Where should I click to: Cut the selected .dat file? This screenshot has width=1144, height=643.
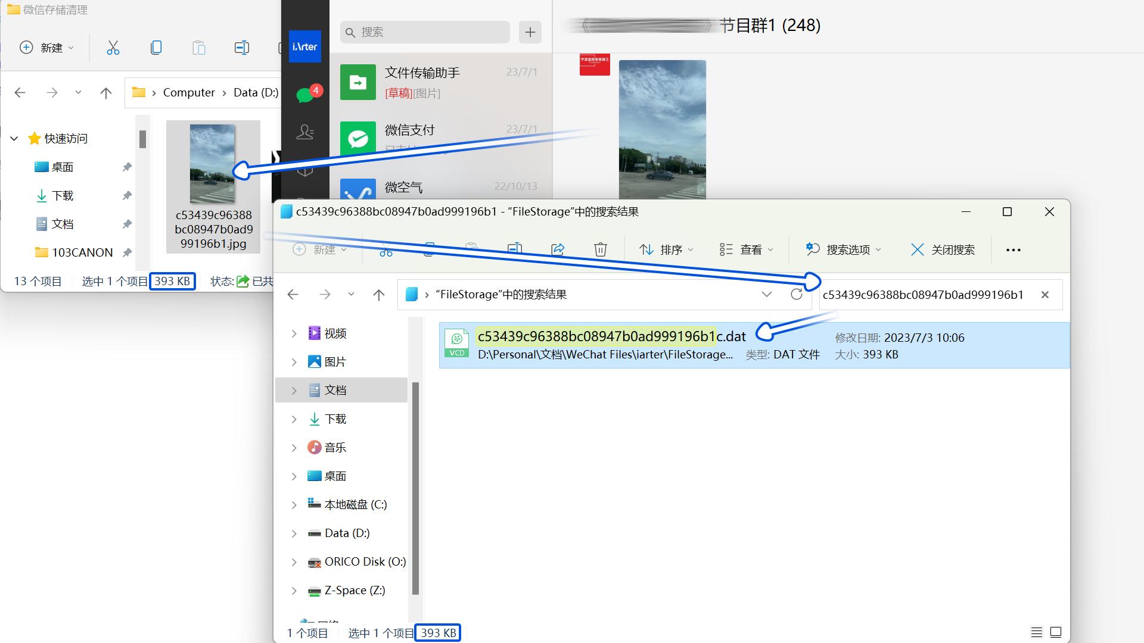coord(386,249)
